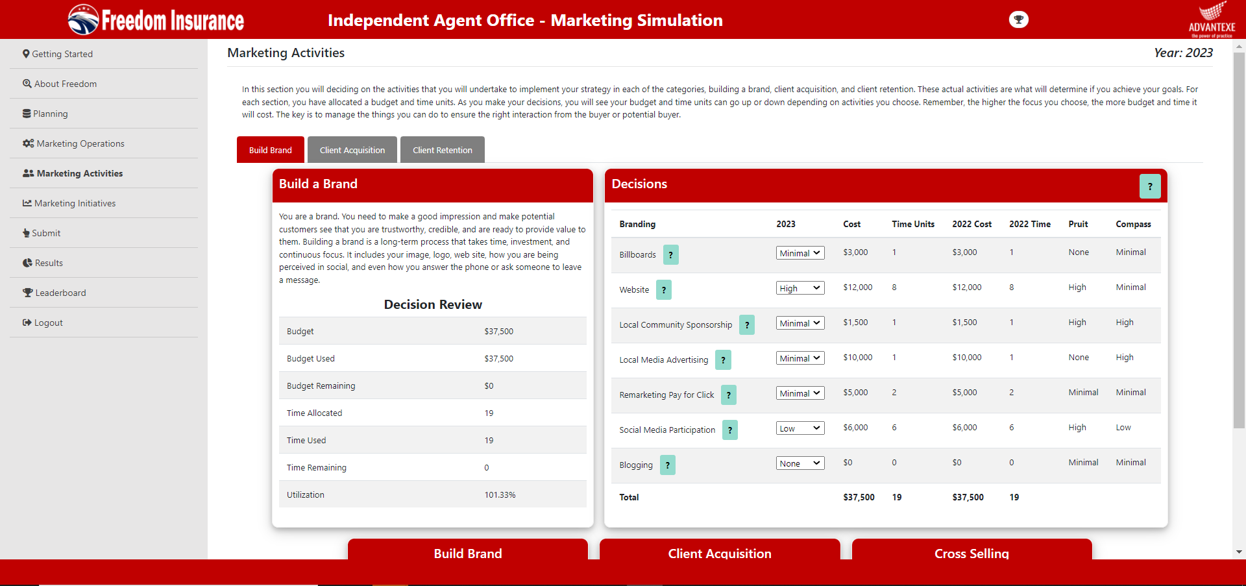Open Billboards 2023 level dropdown
Viewport: 1246px width, 586px height.
pyautogui.click(x=800, y=253)
